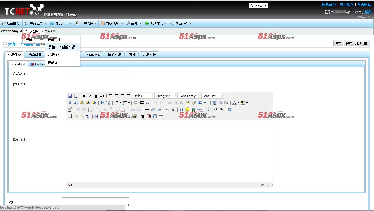
Task: Toggle bold formatting in editor
Action: point(84,96)
